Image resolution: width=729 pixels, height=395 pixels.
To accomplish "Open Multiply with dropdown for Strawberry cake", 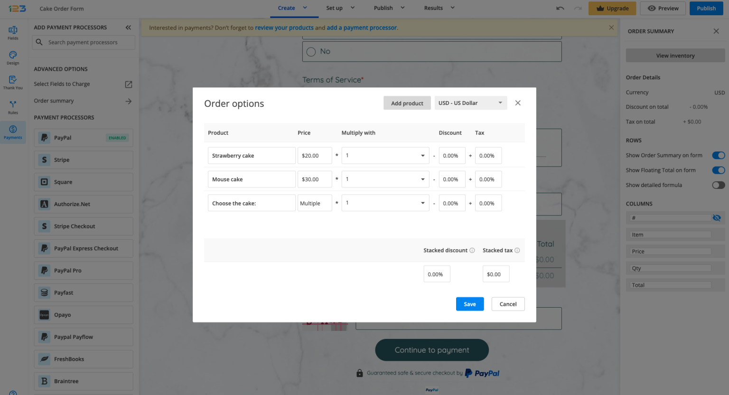I will 385,156.
